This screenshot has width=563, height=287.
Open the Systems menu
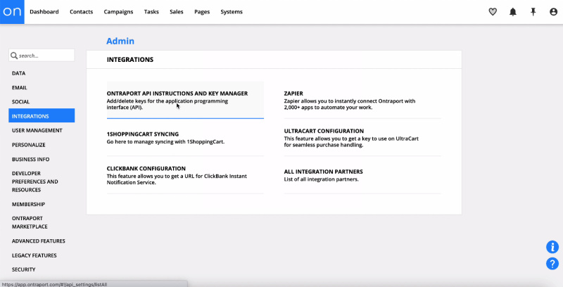(x=232, y=12)
